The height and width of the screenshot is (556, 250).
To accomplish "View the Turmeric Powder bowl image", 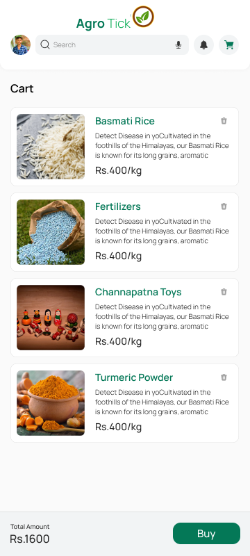I will pos(51,403).
